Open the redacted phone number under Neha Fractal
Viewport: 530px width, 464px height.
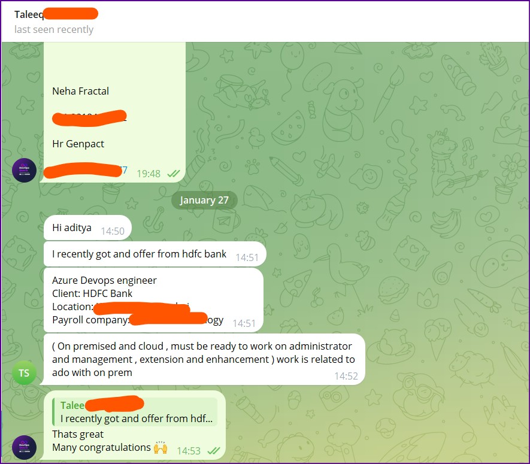click(x=89, y=118)
